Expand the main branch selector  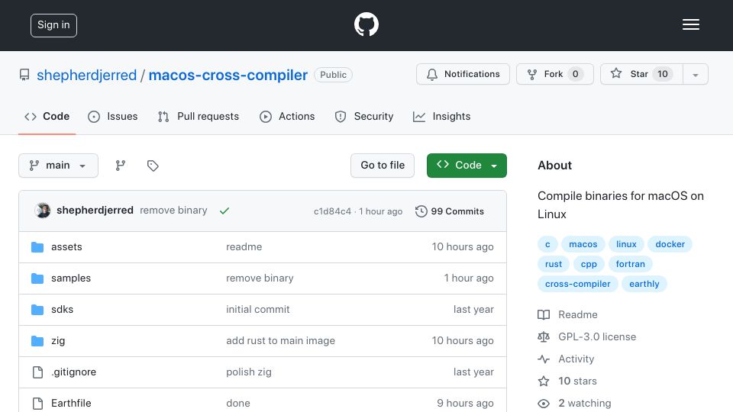tap(59, 166)
